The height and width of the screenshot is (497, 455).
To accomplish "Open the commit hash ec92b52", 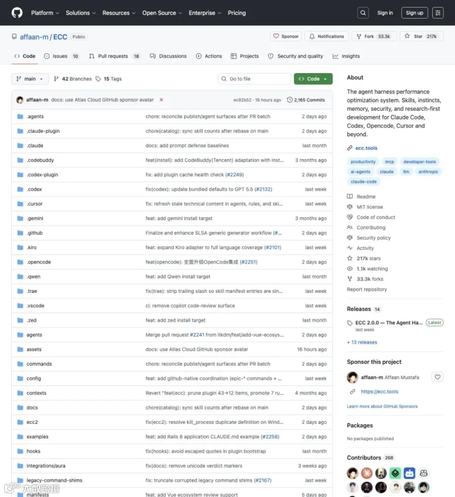I will 242,100.
